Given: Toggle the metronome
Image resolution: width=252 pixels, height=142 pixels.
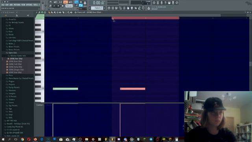Looking at the screenshot, I should pos(51,2).
